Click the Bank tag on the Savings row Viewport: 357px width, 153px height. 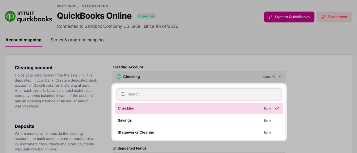coord(267,120)
